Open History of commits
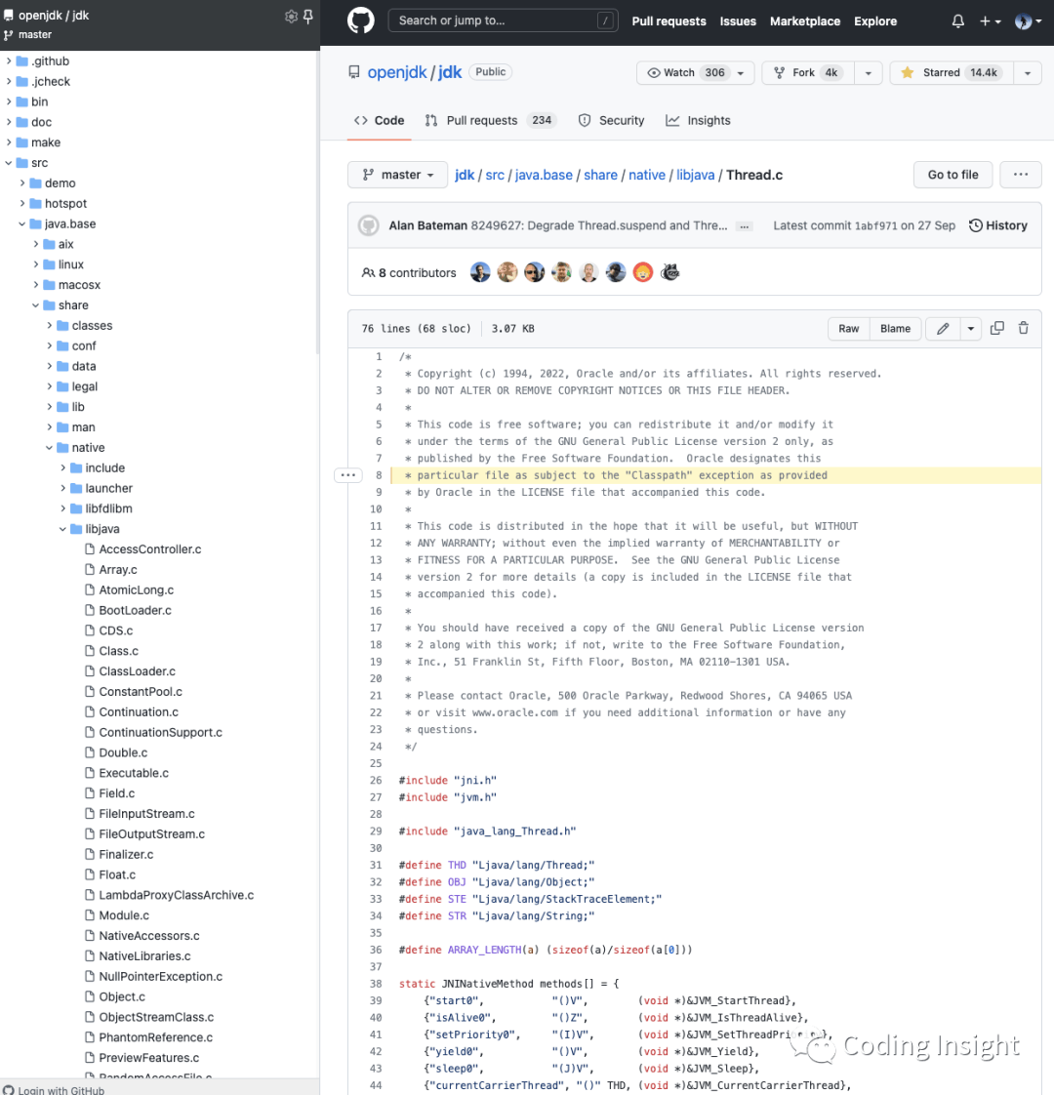This screenshot has height=1095, width=1054. 997,225
